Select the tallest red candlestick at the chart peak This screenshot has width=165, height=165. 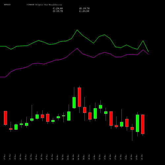80,97
